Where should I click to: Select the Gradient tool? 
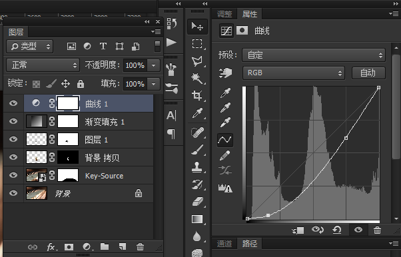pyautogui.click(x=197, y=219)
